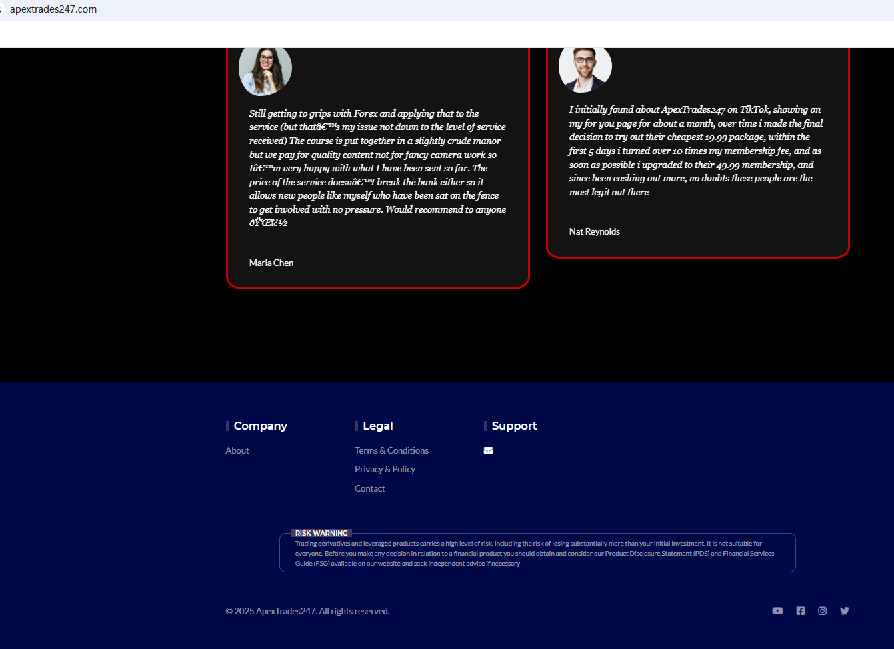Click the Maria Chen reviewer name

[271, 263]
